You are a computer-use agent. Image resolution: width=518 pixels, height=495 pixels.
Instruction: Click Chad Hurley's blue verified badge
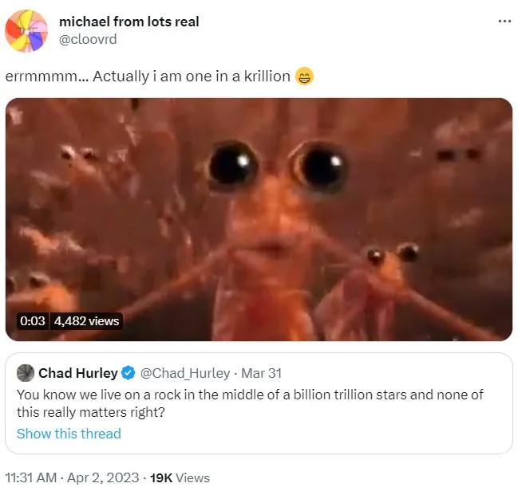click(129, 373)
